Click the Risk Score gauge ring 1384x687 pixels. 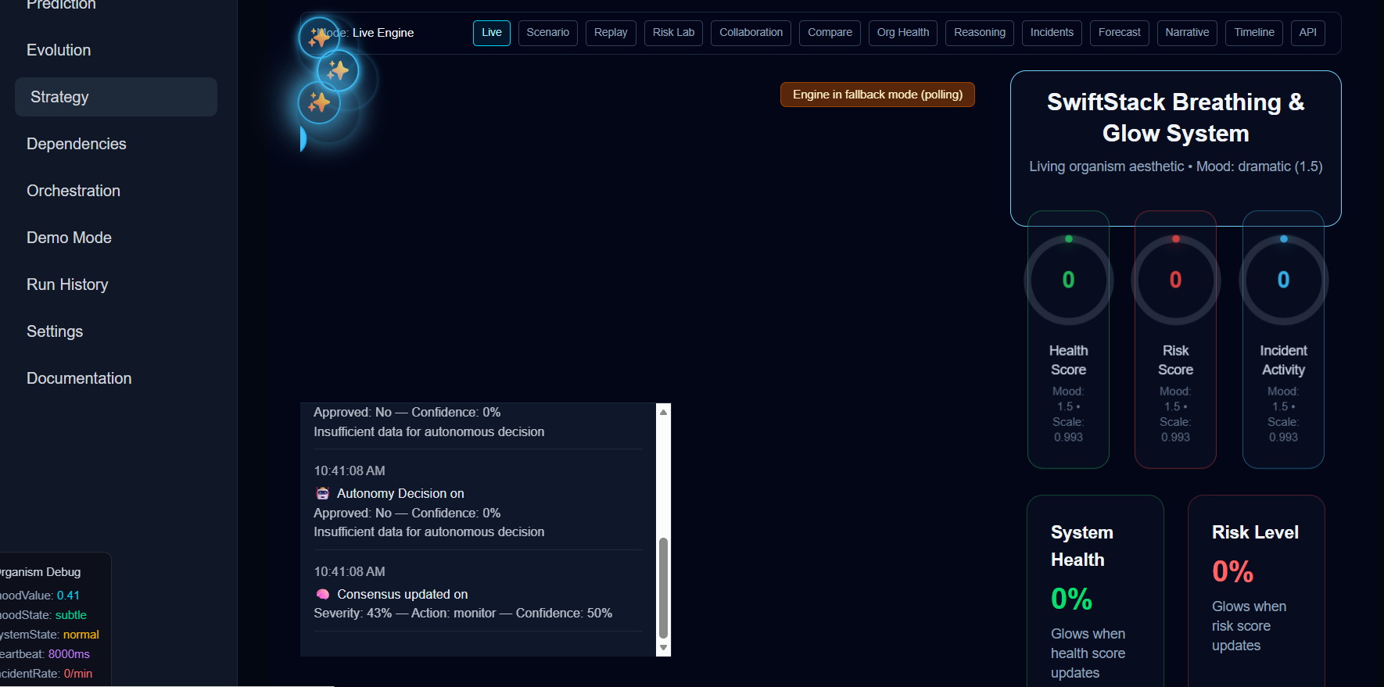[x=1175, y=280]
